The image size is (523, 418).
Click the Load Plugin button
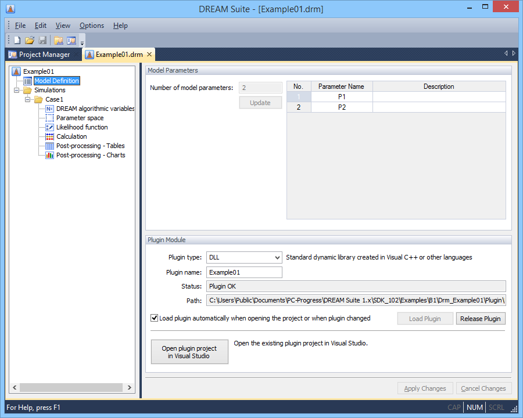click(425, 319)
